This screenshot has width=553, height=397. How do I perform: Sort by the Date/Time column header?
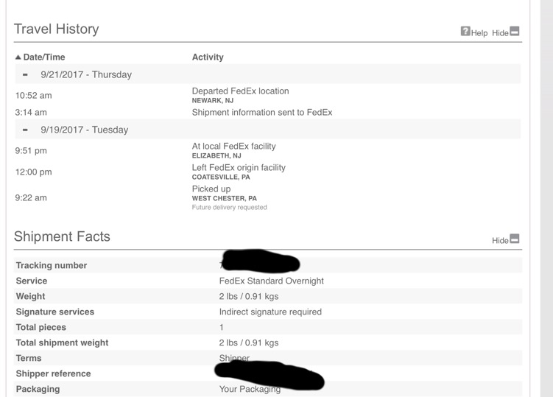point(44,57)
